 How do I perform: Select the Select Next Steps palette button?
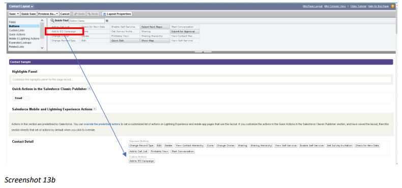tap(155, 27)
